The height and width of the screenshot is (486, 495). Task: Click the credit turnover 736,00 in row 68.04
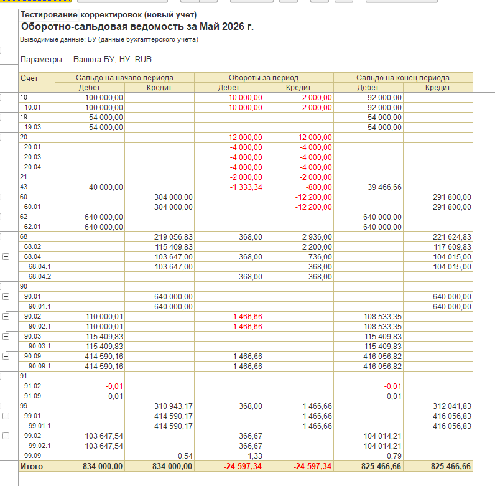pos(320,256)
